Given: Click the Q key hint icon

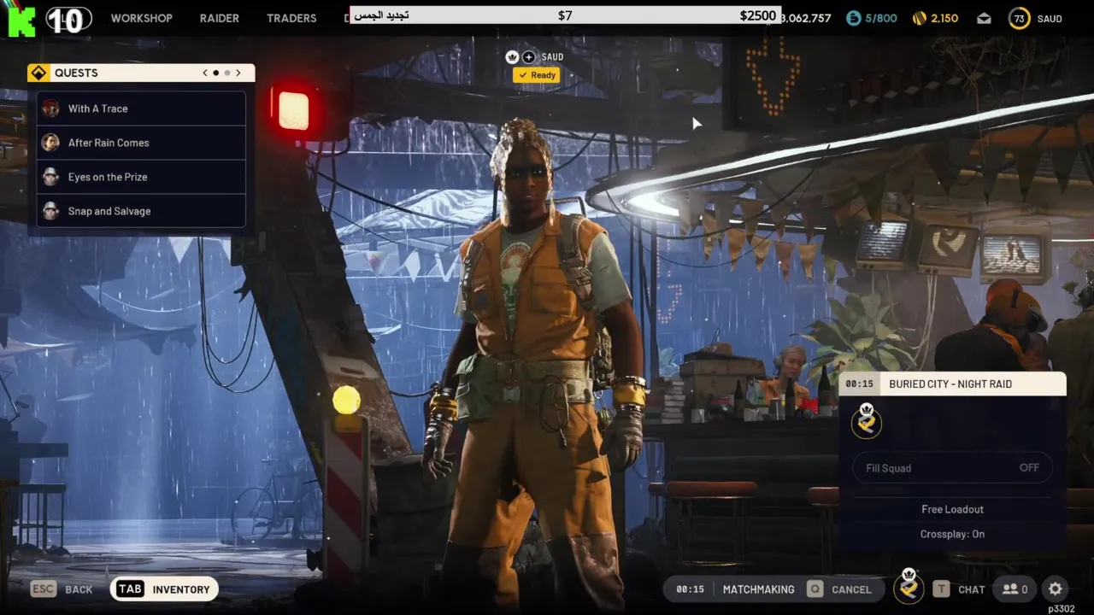Looking at the screenshot, I should (x=815, y=589).
